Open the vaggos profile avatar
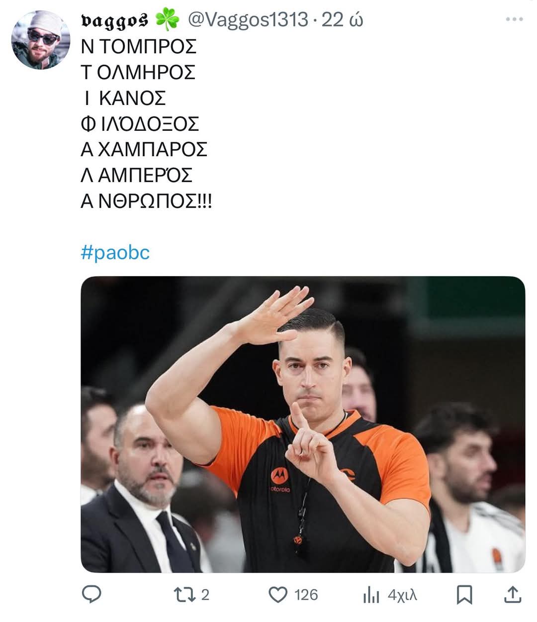This screenshot has height=622, width=537. point(41,40)
